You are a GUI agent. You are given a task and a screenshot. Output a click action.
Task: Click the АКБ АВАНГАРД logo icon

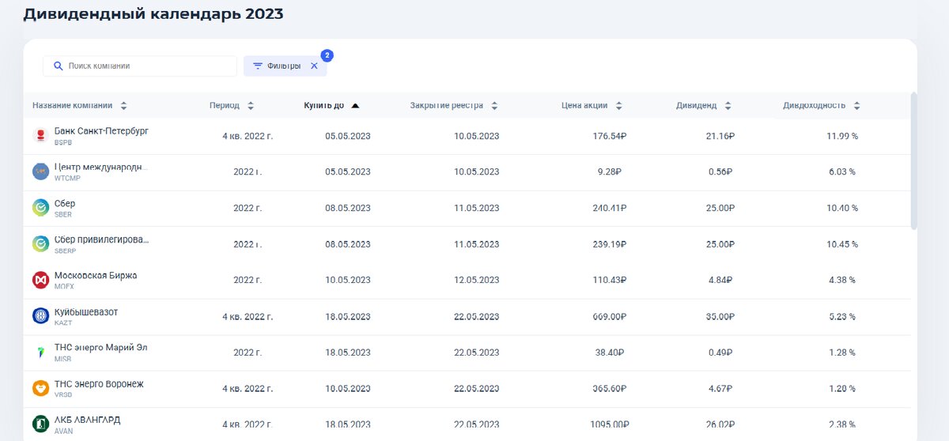tap(40, 424)
